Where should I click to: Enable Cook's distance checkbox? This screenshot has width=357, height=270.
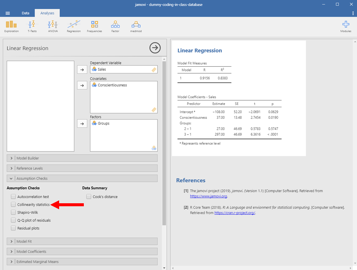89,196
